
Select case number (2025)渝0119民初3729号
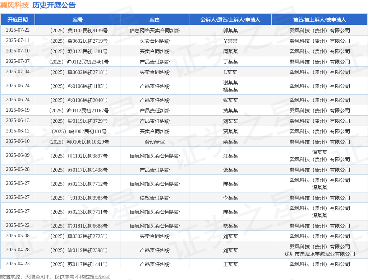click(x=79, y=121)
